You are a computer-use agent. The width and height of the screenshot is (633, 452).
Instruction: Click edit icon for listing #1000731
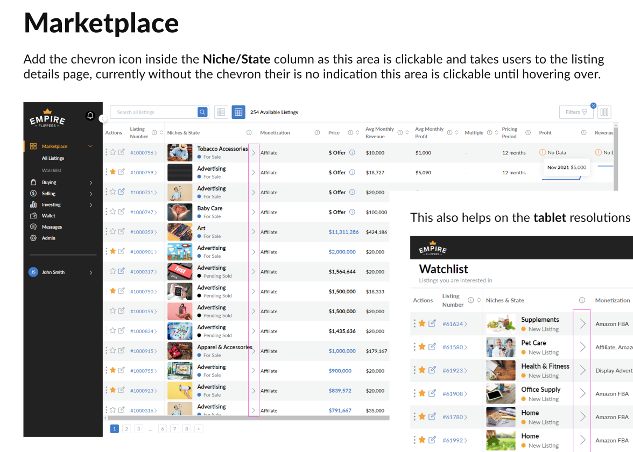pyautogui.click(x=122, y=192)
